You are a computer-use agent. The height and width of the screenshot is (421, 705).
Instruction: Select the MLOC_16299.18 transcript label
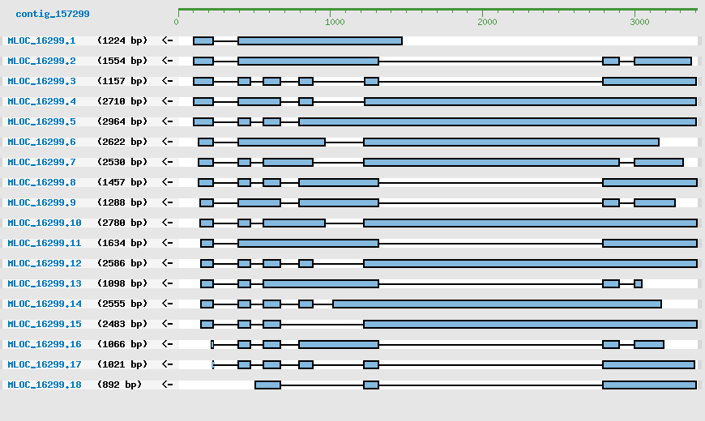click(x=45, y=385)
